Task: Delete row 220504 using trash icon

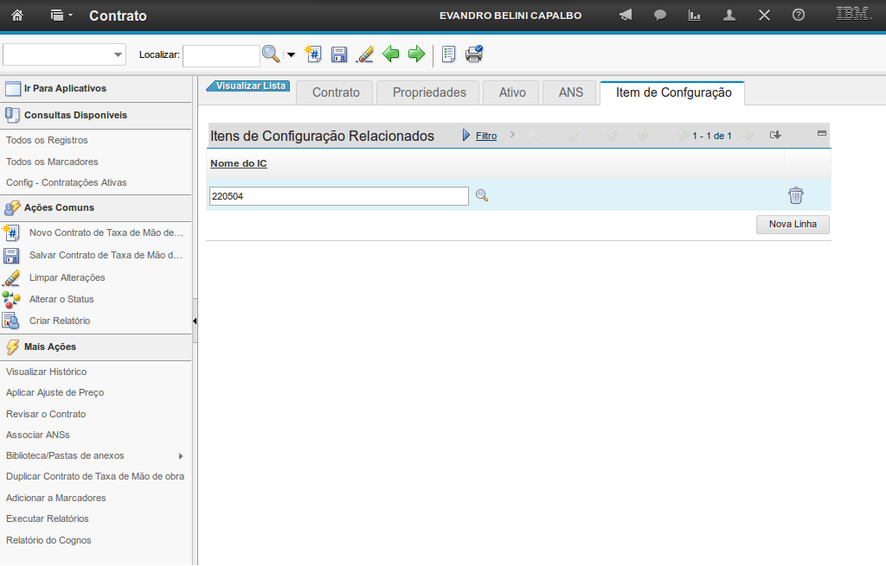Action: (796, 196)
